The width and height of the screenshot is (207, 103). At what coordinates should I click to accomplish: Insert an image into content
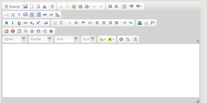tap(6, 31)
